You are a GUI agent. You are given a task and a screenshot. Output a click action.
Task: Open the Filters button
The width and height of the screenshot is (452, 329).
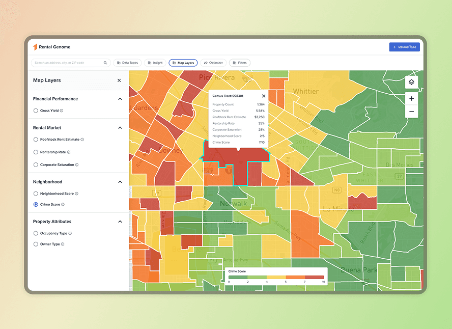[240, 63]
